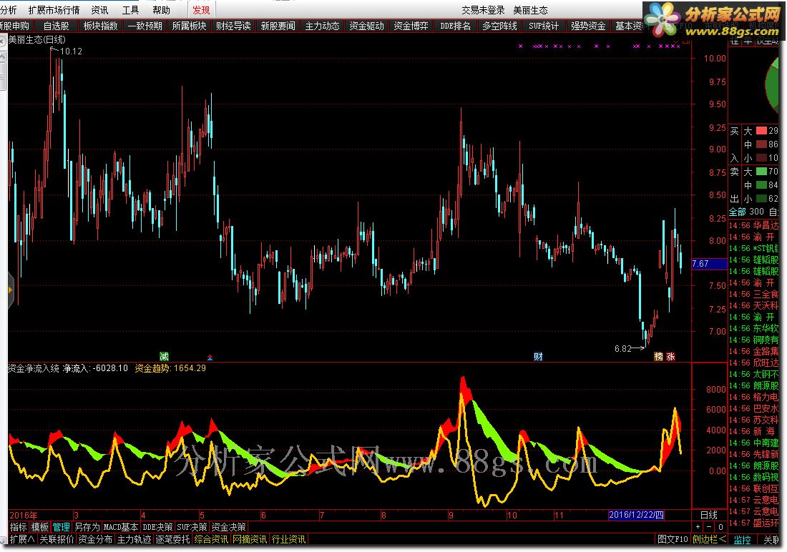Viewport: 787px width, 552px height.
Task: Apply the MACD基本 template
Action: 120,527
